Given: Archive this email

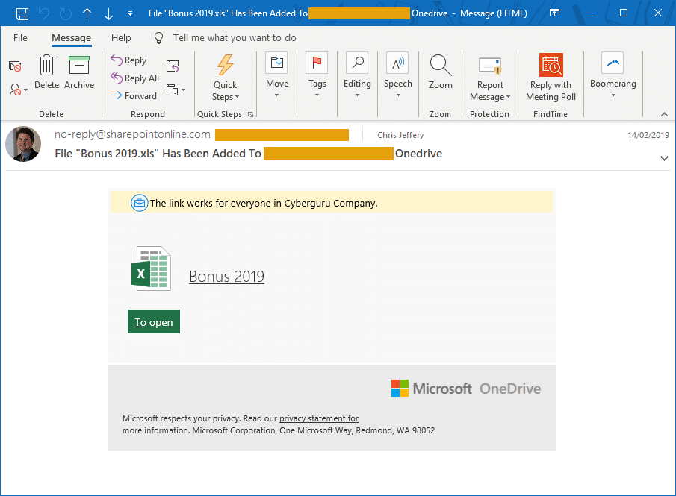Looking at the screenshot, I should pyautogui.click(x=79, y=72).
